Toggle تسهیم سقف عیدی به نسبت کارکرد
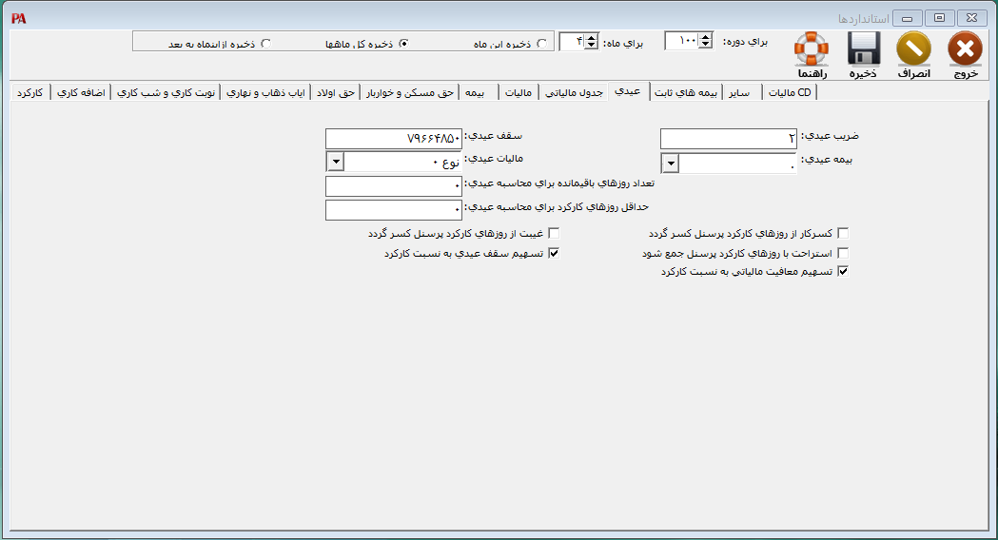 (x=554, y=254)
